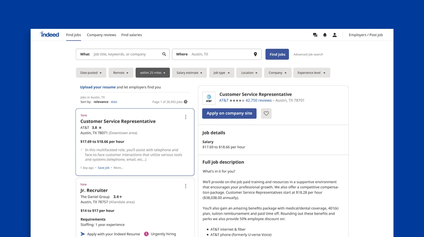Click the AT&T company logo
Viewport: 424px width, 237px height.
click(209, 98)
